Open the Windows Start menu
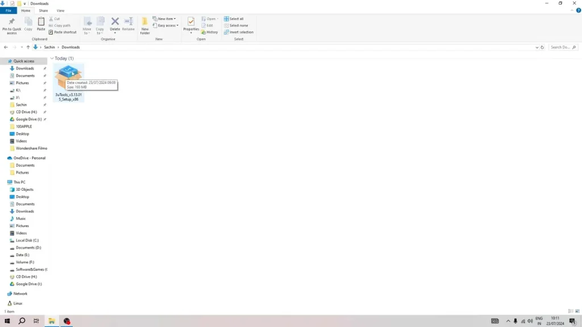The height and width of the screenshot is (327, 582). 7,321
